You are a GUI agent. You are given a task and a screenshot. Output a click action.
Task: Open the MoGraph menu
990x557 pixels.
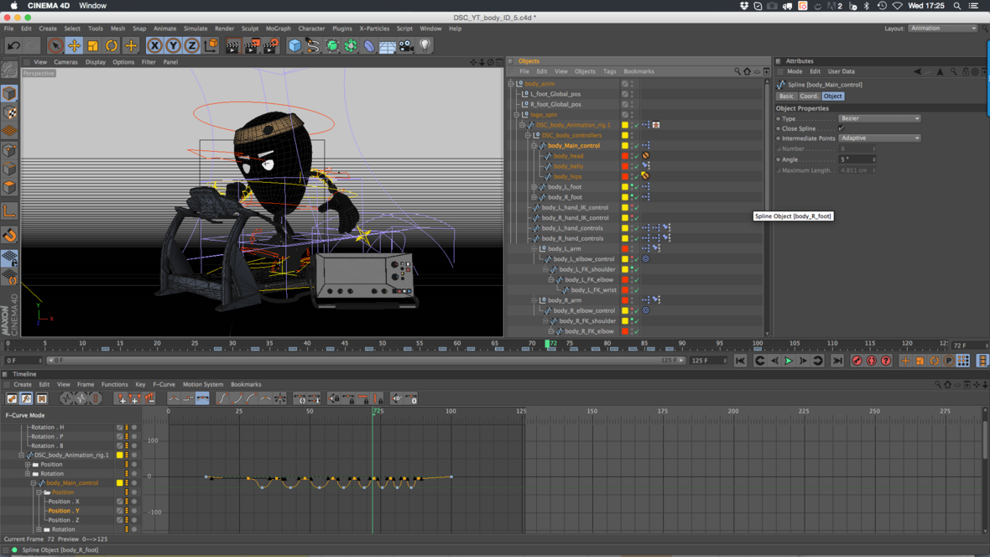pos(278,29)
